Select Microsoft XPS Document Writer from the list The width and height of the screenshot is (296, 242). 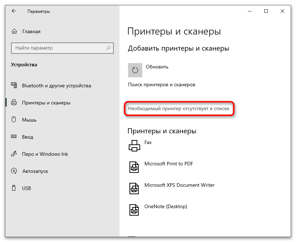179,185
